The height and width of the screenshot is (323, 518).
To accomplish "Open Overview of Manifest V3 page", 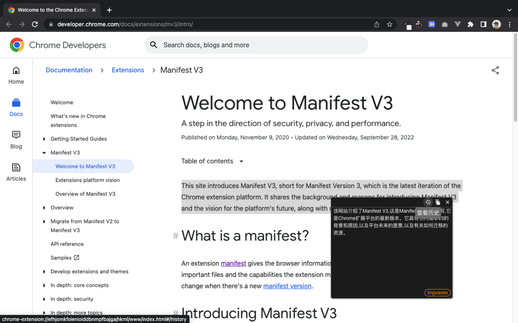I will click(85, 194).
